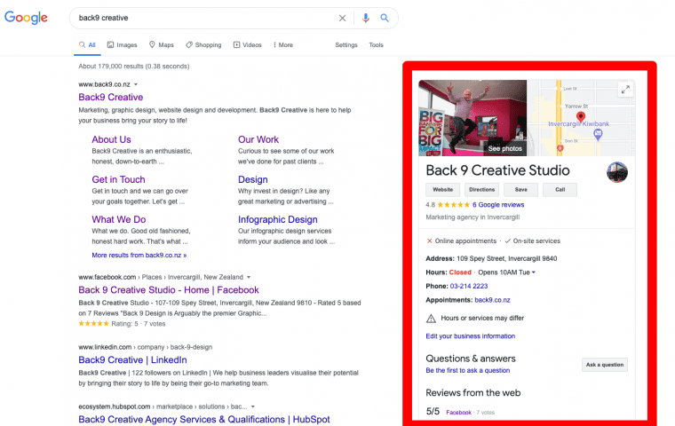Open the Videos tab
Screen dimensions: 675x426
coord(248,44)
